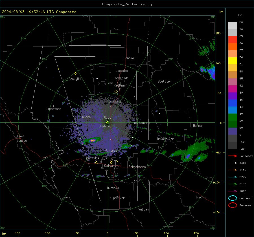254x237 pixels.
Task: Click the Sundre label
Action: (x=86, y=117)
